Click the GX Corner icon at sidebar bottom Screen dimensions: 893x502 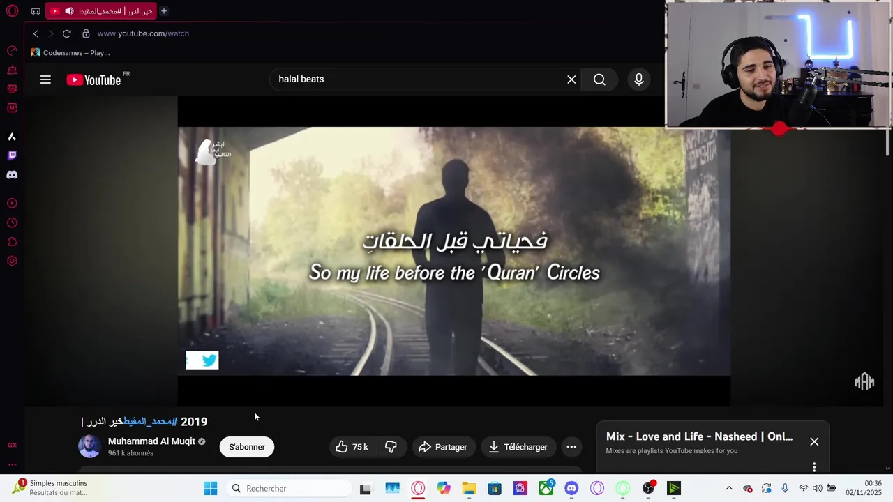coord(12,445)
